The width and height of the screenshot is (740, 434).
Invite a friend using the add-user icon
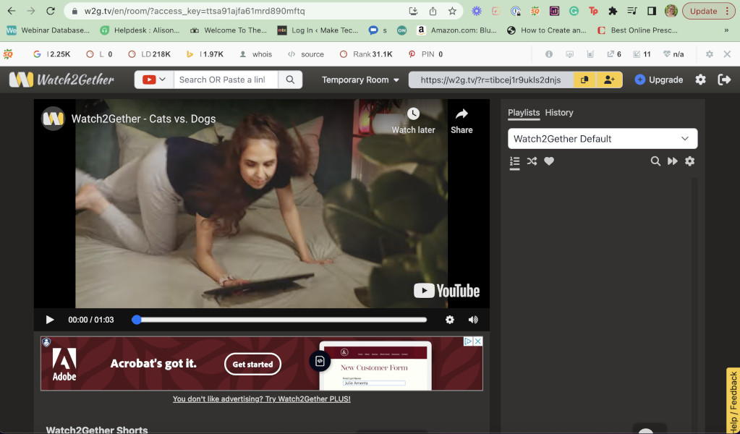(x=608, y=80)
